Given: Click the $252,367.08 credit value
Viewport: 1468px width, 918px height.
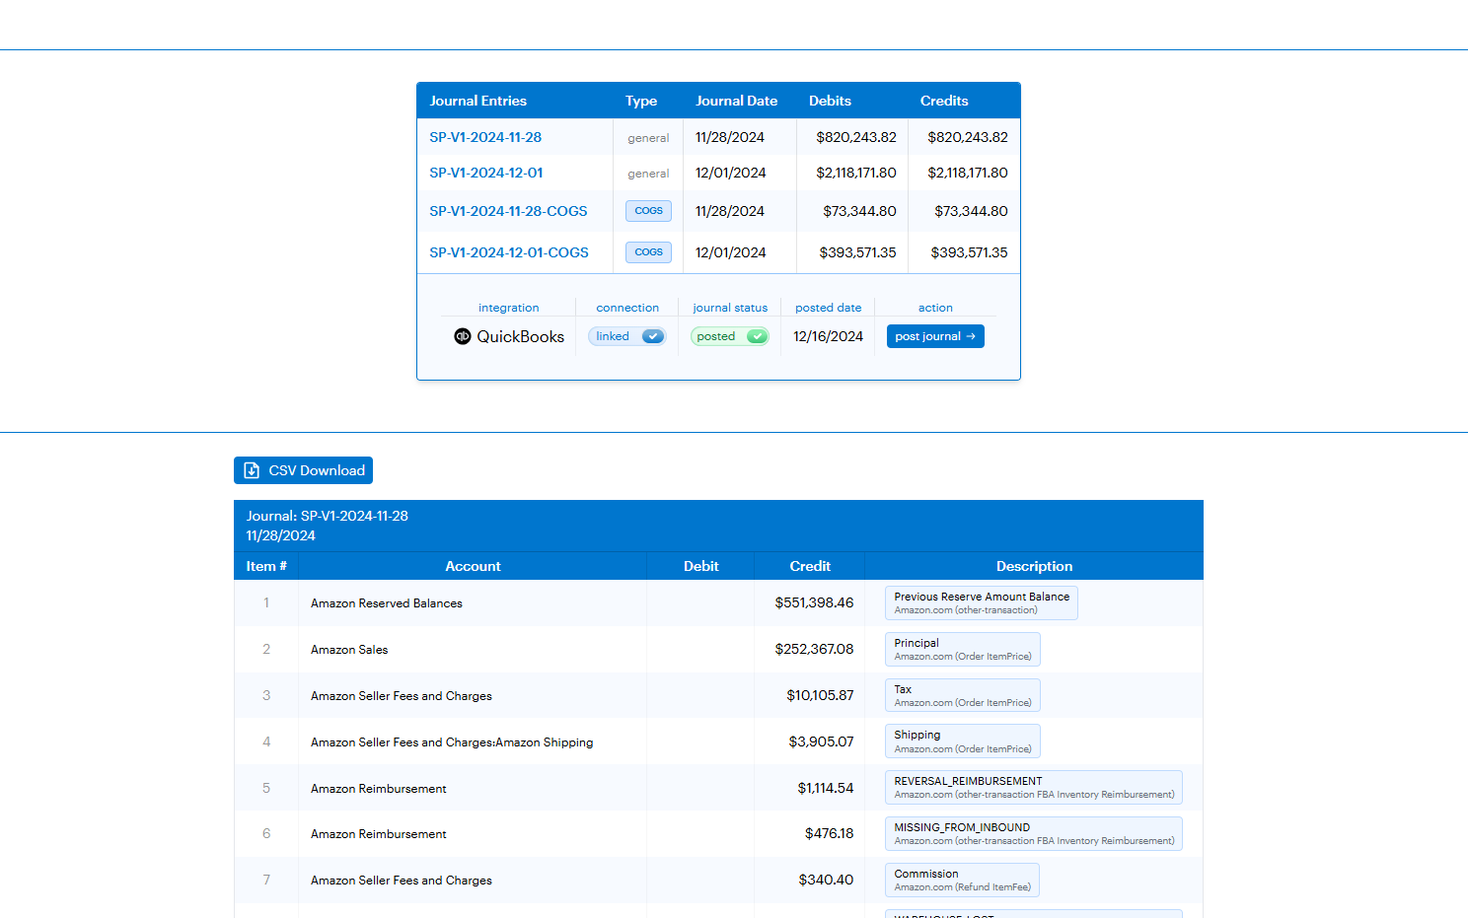Looking at the screenshot, I should coord(814,649).
